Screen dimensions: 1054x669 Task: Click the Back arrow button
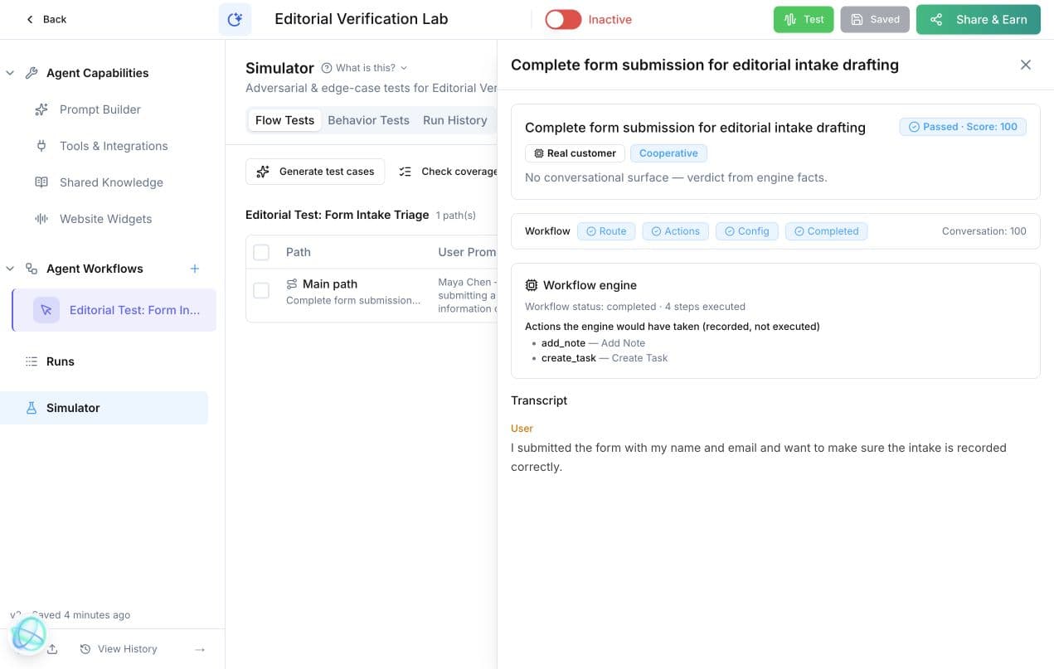(46, 19)
